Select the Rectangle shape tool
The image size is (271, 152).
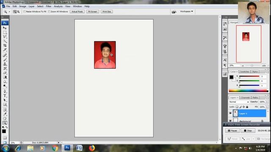pos(5,104)
